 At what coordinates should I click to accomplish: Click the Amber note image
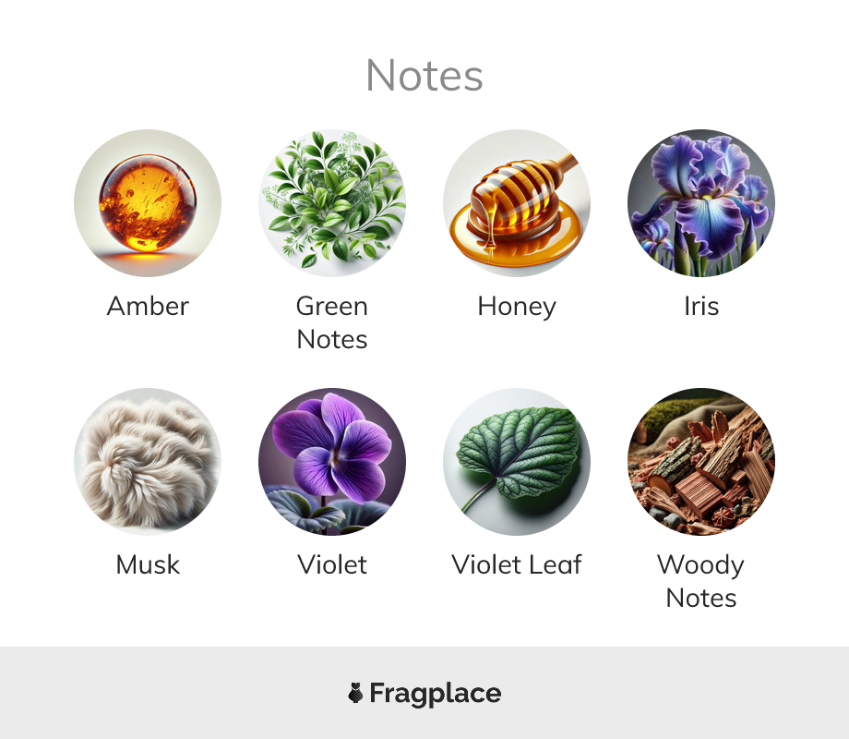click(148, 203)
